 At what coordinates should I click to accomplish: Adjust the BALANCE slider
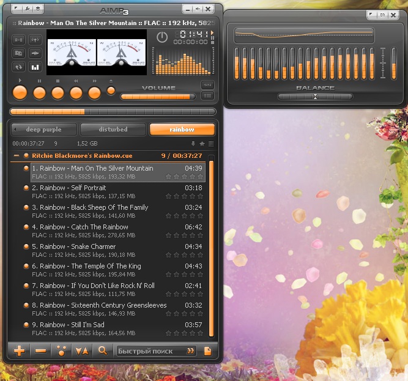[x=315, y=97]
